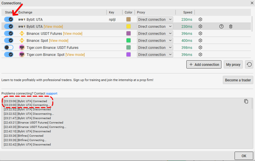Image resolution: width=255 pixels, height=161 pixels.
Task: Change the violet swatch for Tiger.com Binance: Spot
Action: coord(129,54)
